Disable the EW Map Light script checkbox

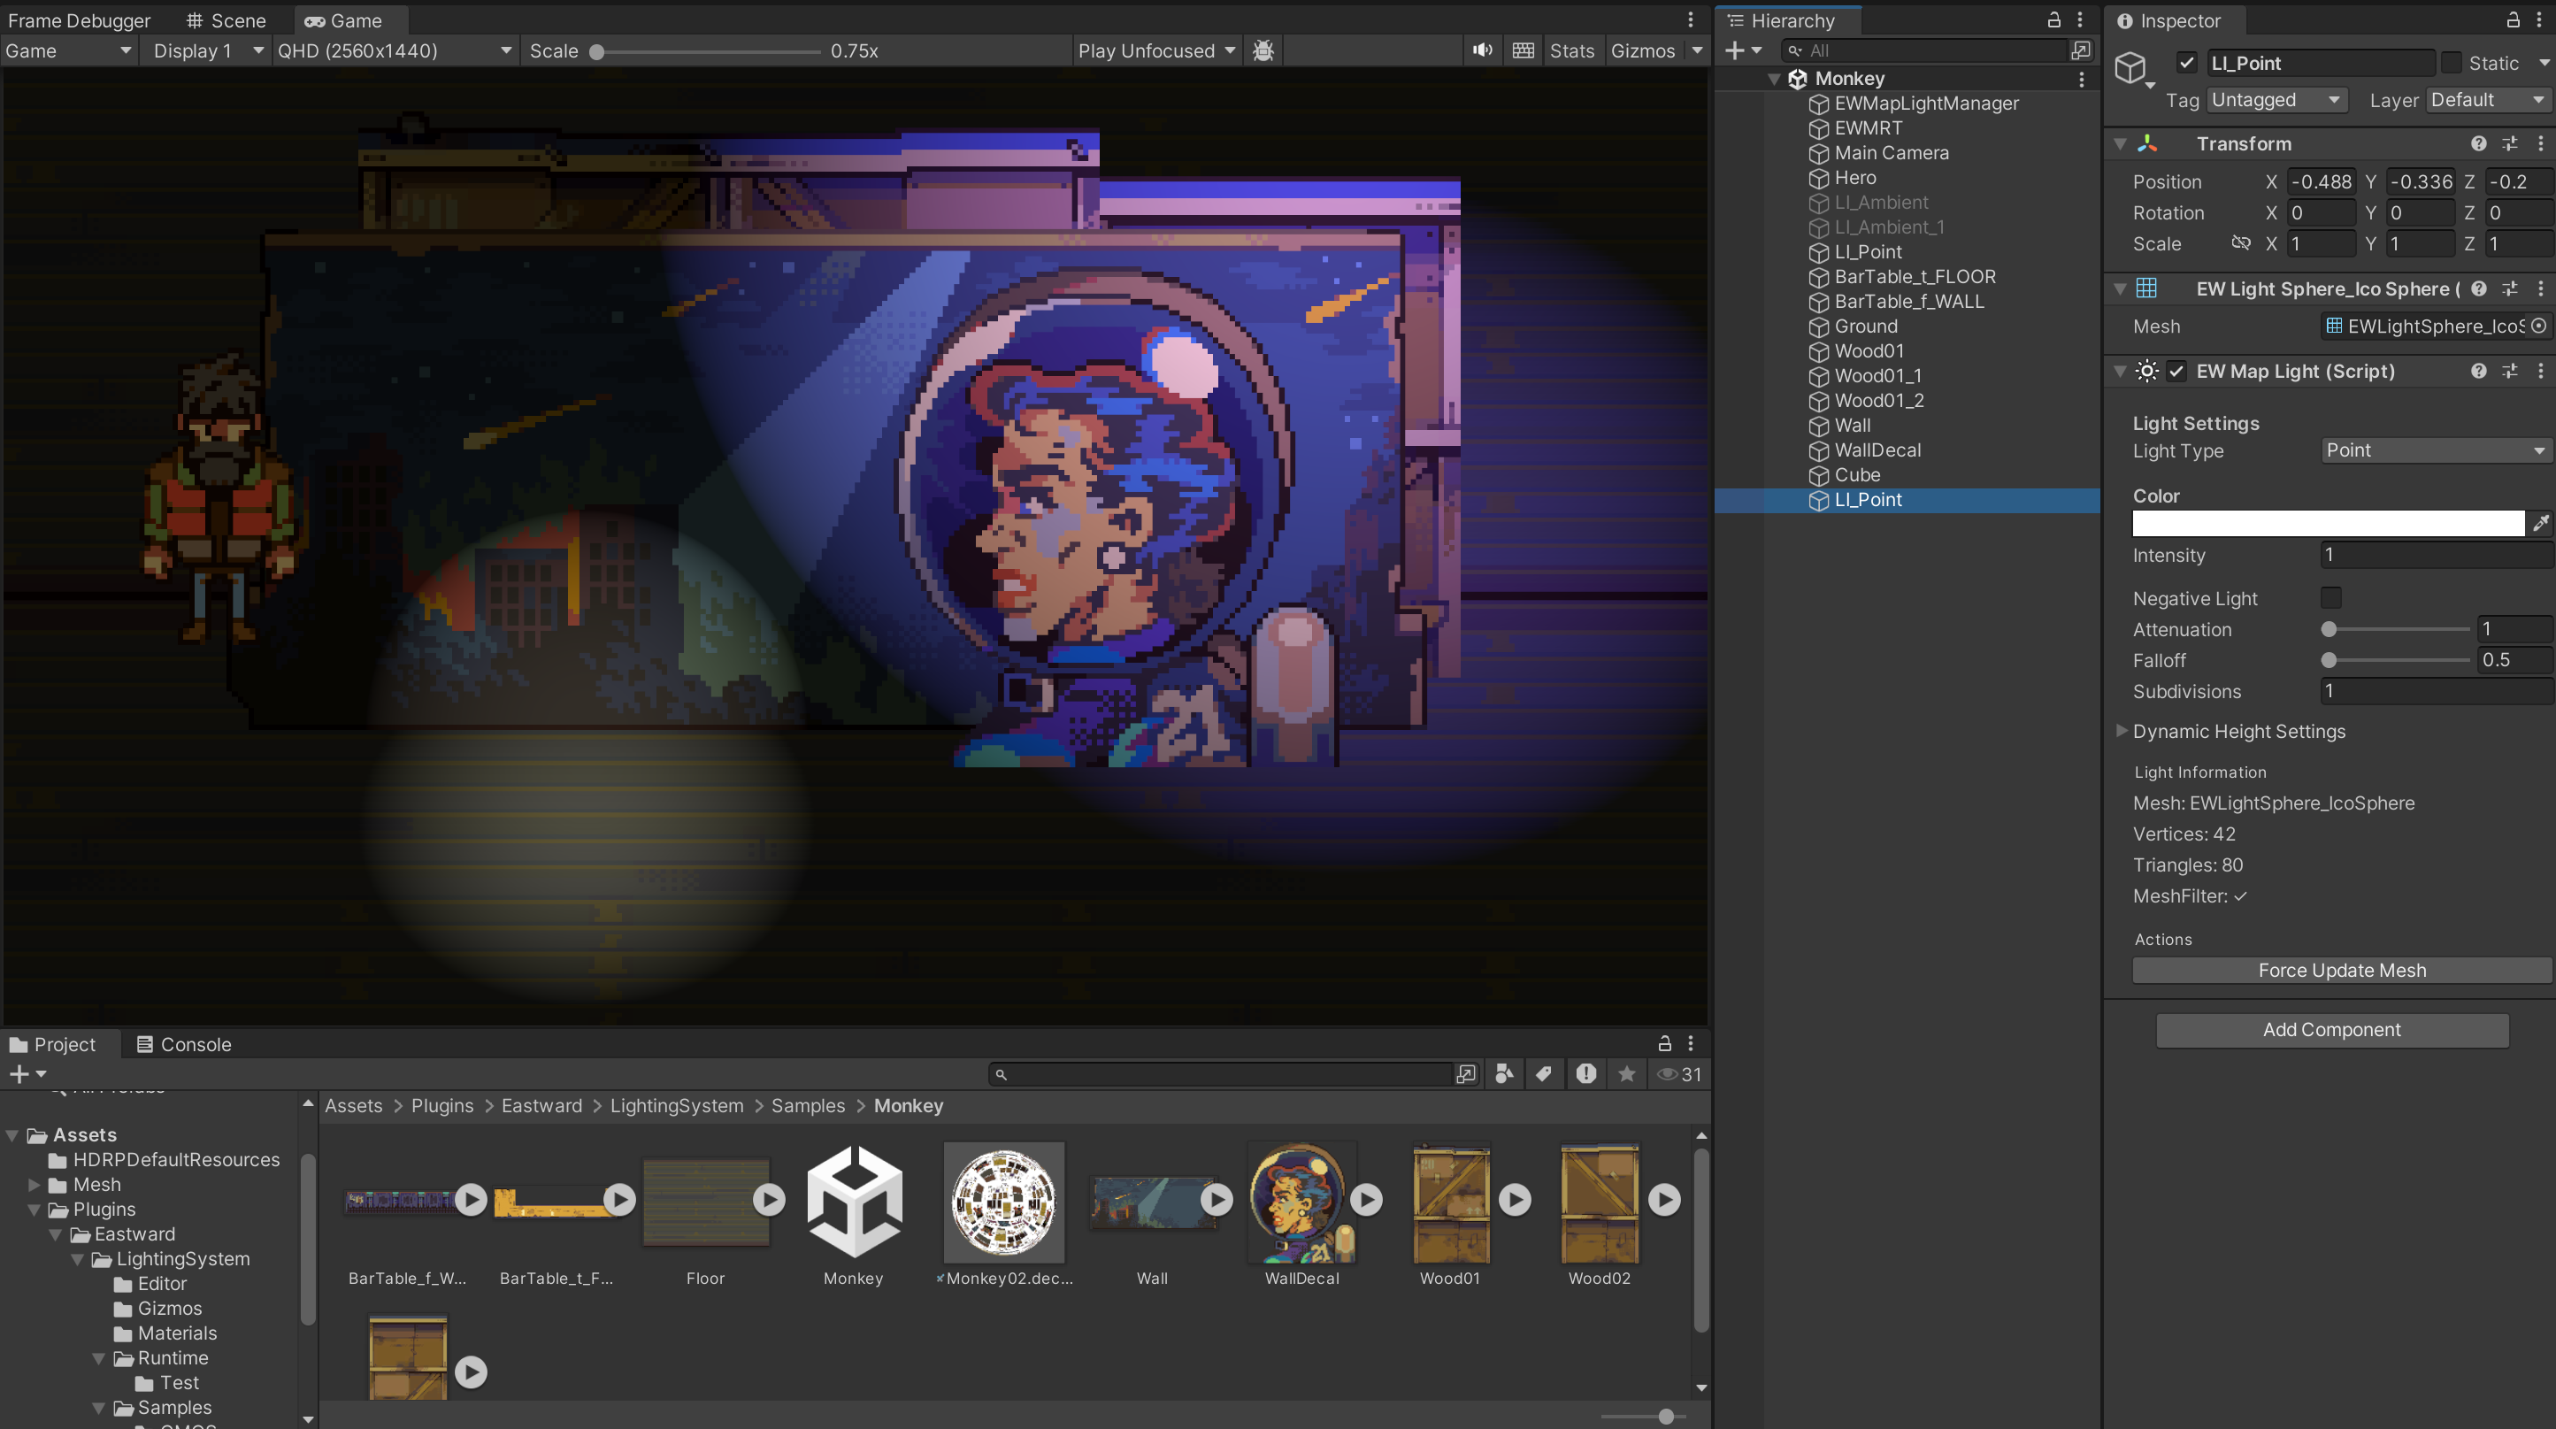[2176, 371]
